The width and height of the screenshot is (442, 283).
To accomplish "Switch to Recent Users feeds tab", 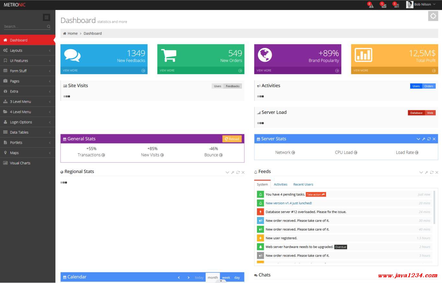I will click(303, 184).
